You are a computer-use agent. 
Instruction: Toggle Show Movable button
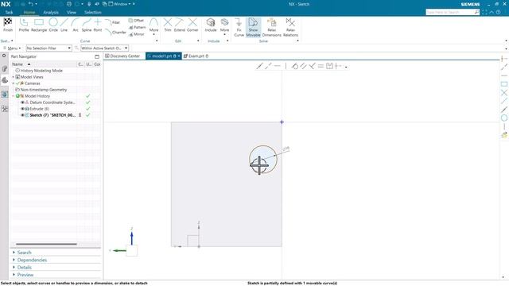pos(253,27)
